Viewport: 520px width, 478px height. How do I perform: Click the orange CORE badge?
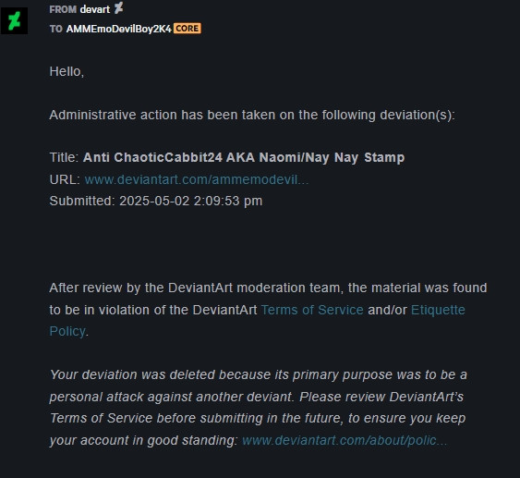click(x=187, y=29)
